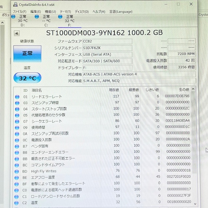The image size is (208, 208).
Task: Click the firmware field CC82
Action: click(x=107, y=41)
